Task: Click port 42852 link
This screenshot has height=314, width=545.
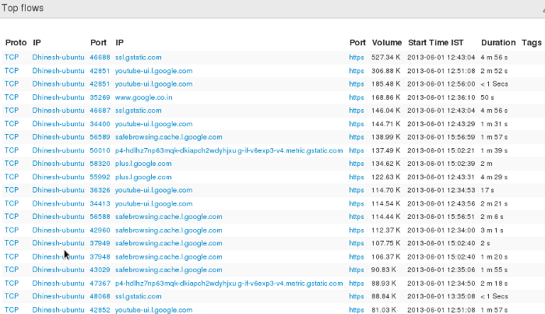Action: (x=100, y=310)
